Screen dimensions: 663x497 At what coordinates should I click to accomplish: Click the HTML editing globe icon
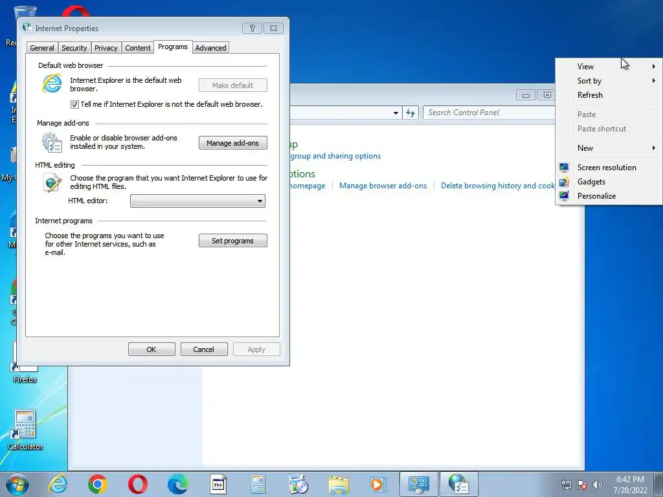coord(52,183)
